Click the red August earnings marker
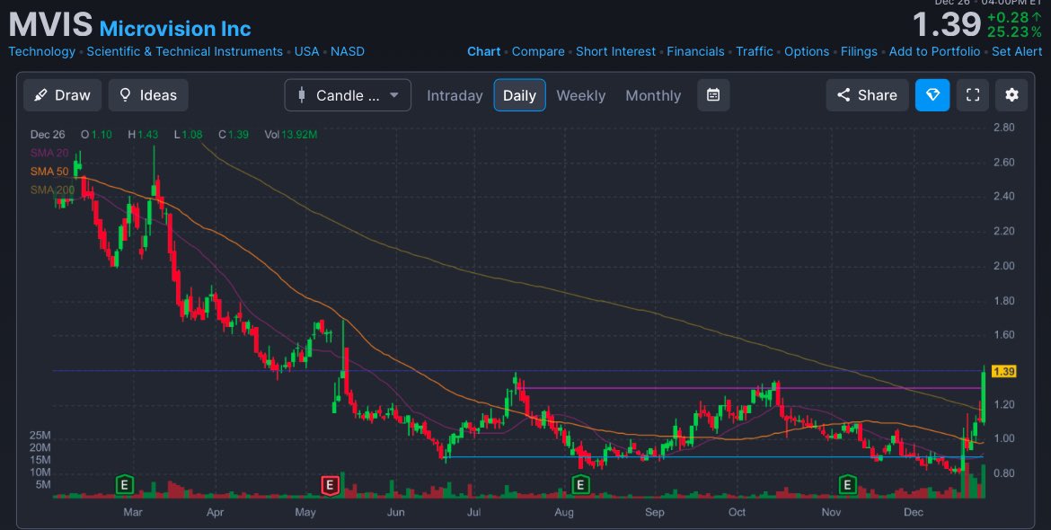This screenshot has width=1051, height=530. pos(330,484)
